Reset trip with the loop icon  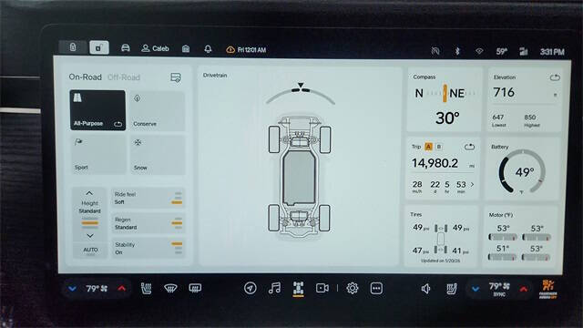click(x=469, y=147)
